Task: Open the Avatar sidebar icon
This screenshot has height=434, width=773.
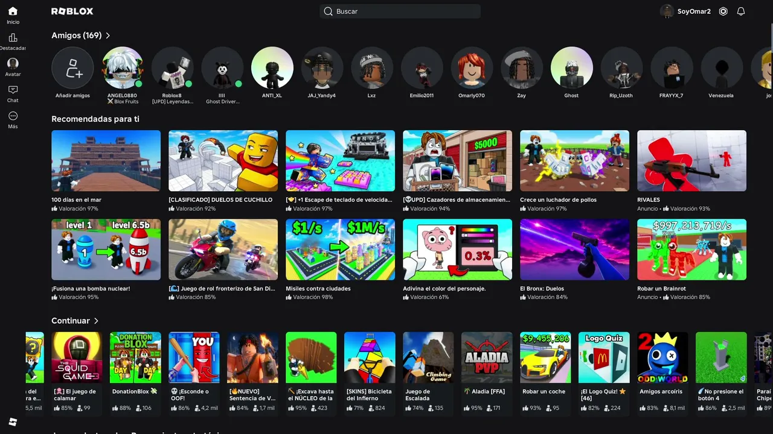Action: 13,63
